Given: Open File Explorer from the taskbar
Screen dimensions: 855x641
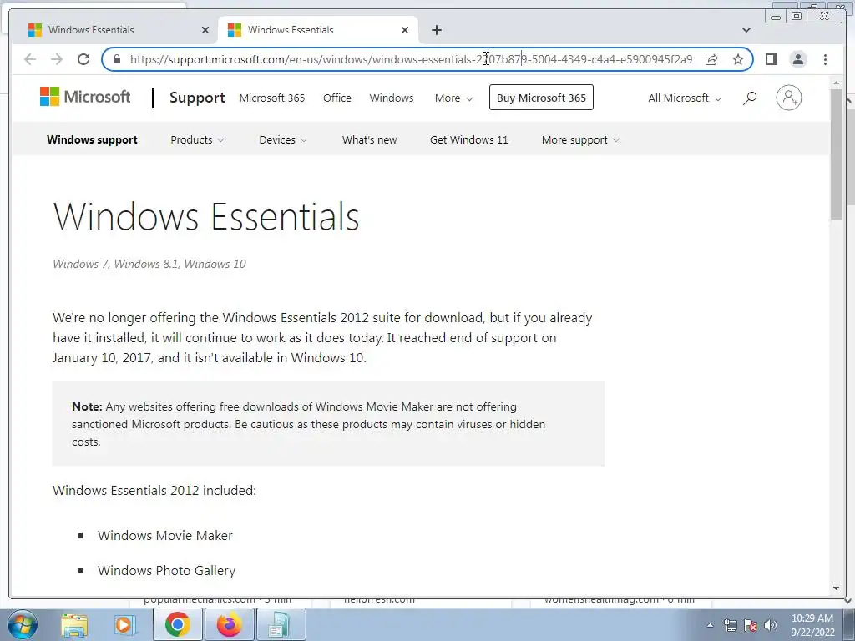Looking at the screenshot, I should pyautogui.click(x=74, y=625).
